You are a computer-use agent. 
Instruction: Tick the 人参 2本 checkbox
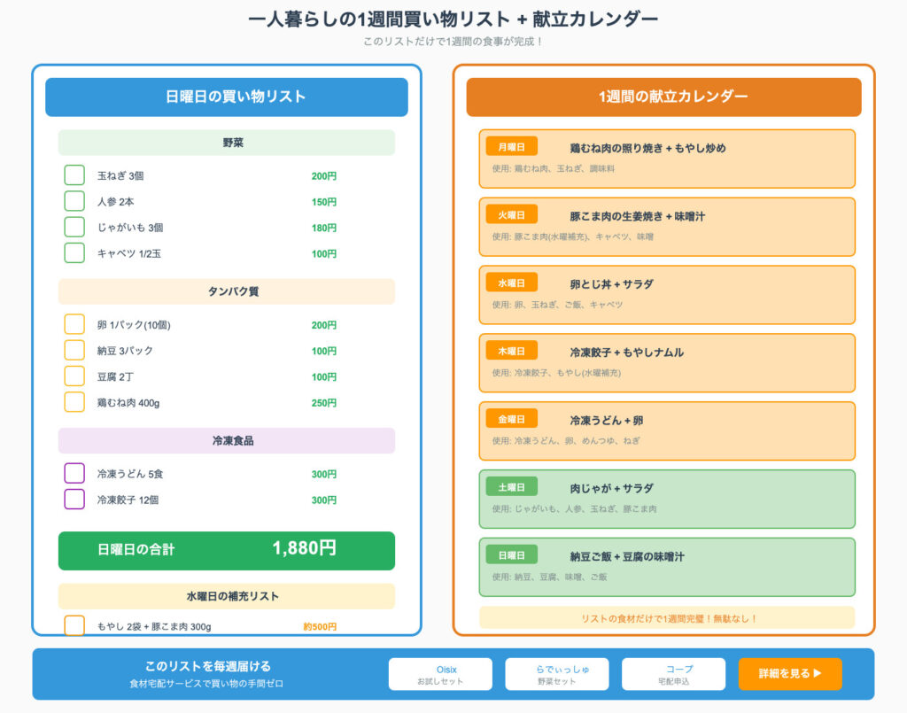(x=74, y=201)
